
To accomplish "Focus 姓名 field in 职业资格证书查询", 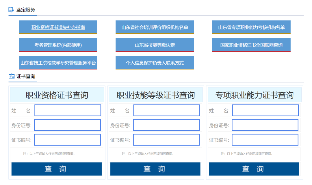I will coord(68,110).
